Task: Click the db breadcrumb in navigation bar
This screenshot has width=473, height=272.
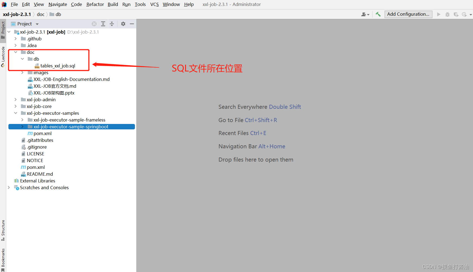Action: coord(55,14)
